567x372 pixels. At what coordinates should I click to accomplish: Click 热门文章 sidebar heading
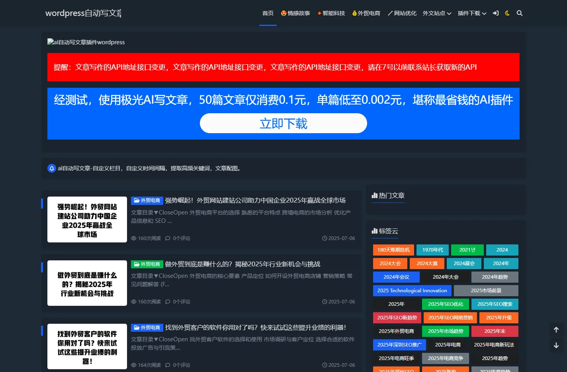(388, 196)
